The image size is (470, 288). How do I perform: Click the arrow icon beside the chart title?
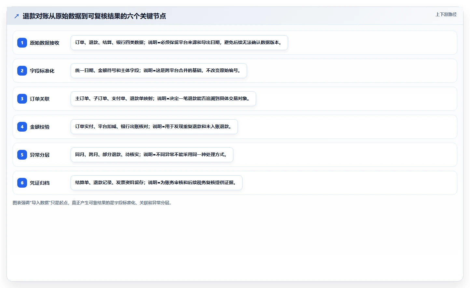tap(17, 16)
